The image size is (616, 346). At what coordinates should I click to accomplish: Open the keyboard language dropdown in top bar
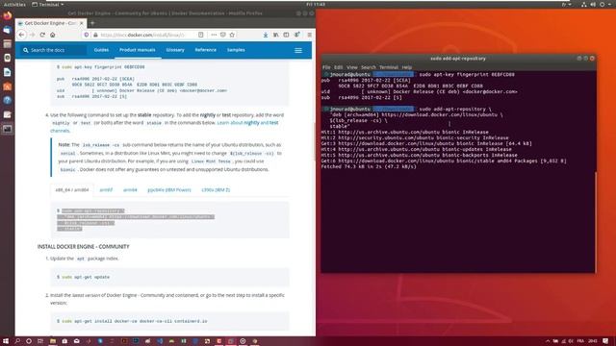click(x=566, y=4)
